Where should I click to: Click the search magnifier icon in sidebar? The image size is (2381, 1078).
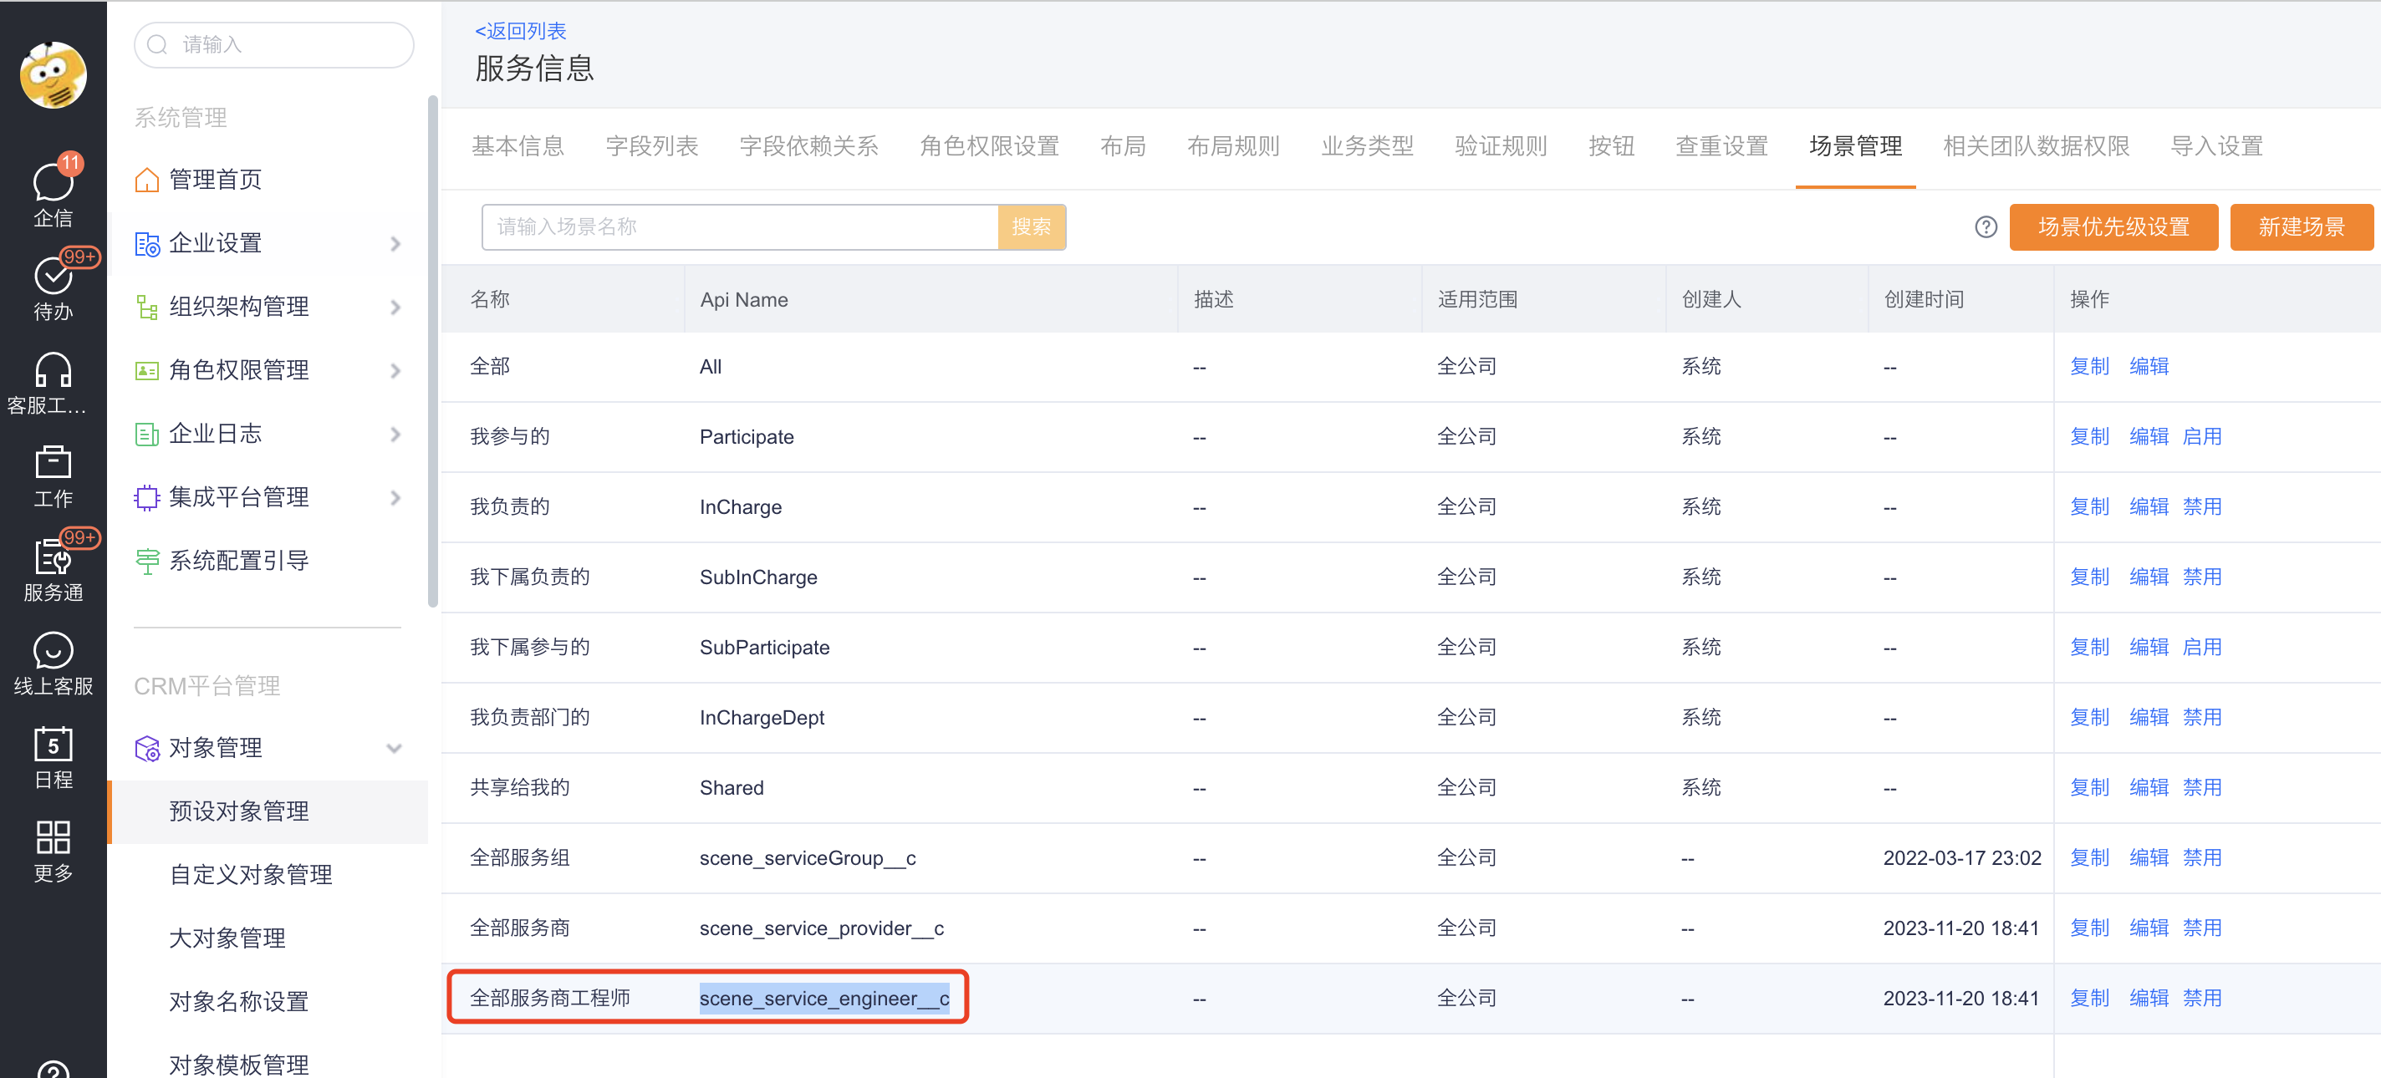click(158, 44)
